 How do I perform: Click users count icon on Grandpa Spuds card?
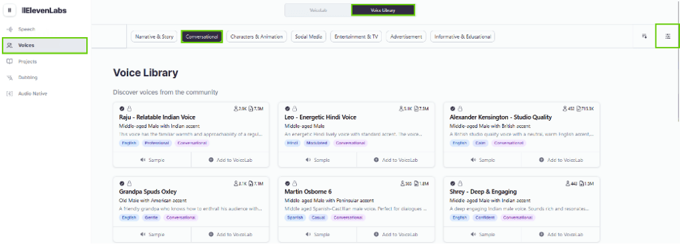(x=236, y=183)
